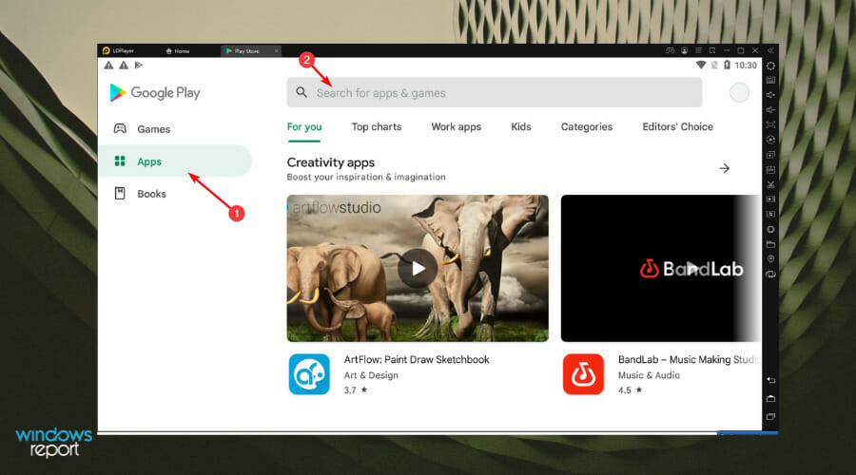Click the BandLab red app icon
The image size is (856, 475).
click(x=583, y=374)
